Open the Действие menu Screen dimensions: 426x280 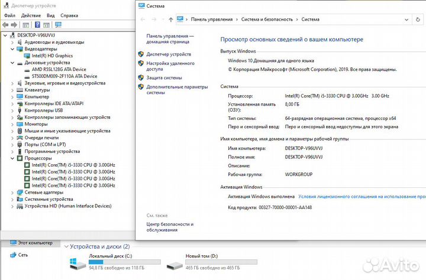31,15
